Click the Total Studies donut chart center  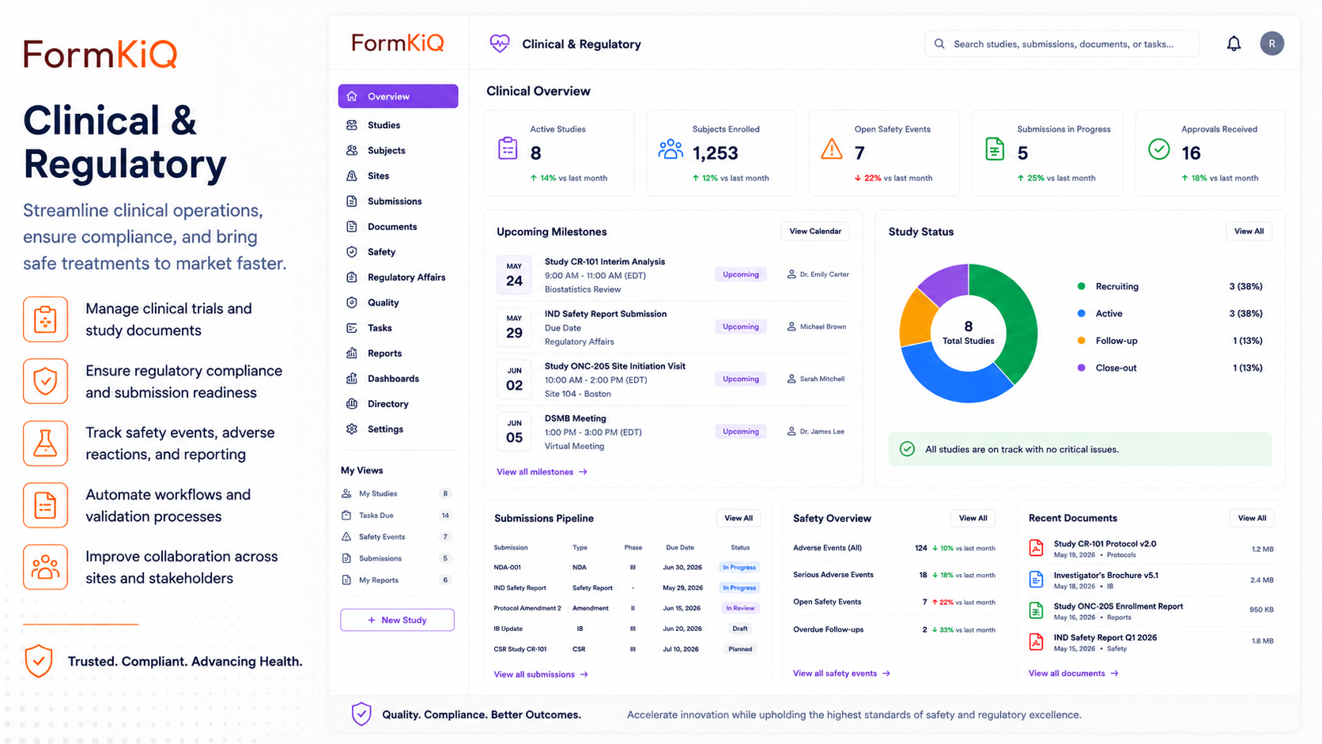968,333
